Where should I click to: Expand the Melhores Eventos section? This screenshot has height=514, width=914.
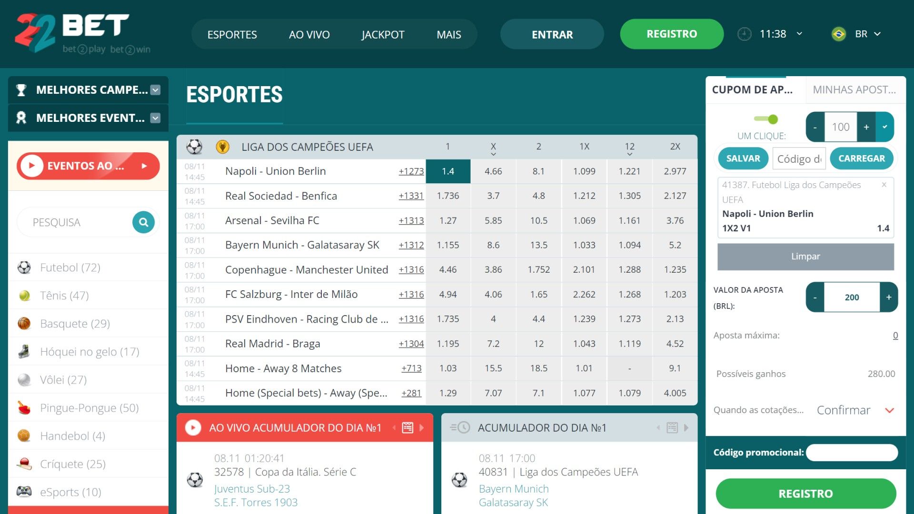pos(155,118)
